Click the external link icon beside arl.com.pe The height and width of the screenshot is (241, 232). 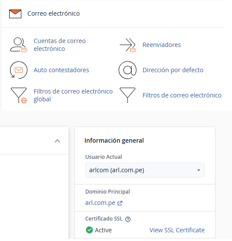tap(120, 203)
